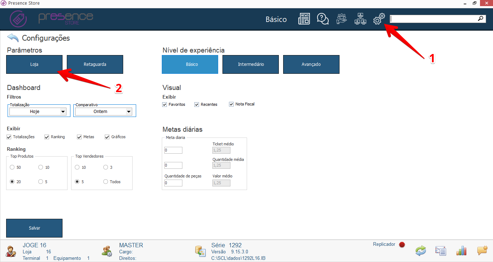Open Loja parameters

point(34,64)
